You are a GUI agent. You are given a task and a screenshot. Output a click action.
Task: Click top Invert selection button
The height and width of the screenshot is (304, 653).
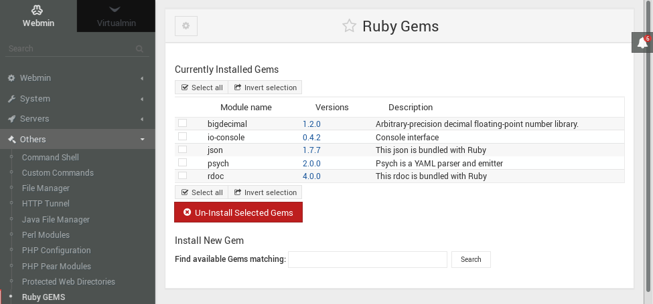click(265, 88)
